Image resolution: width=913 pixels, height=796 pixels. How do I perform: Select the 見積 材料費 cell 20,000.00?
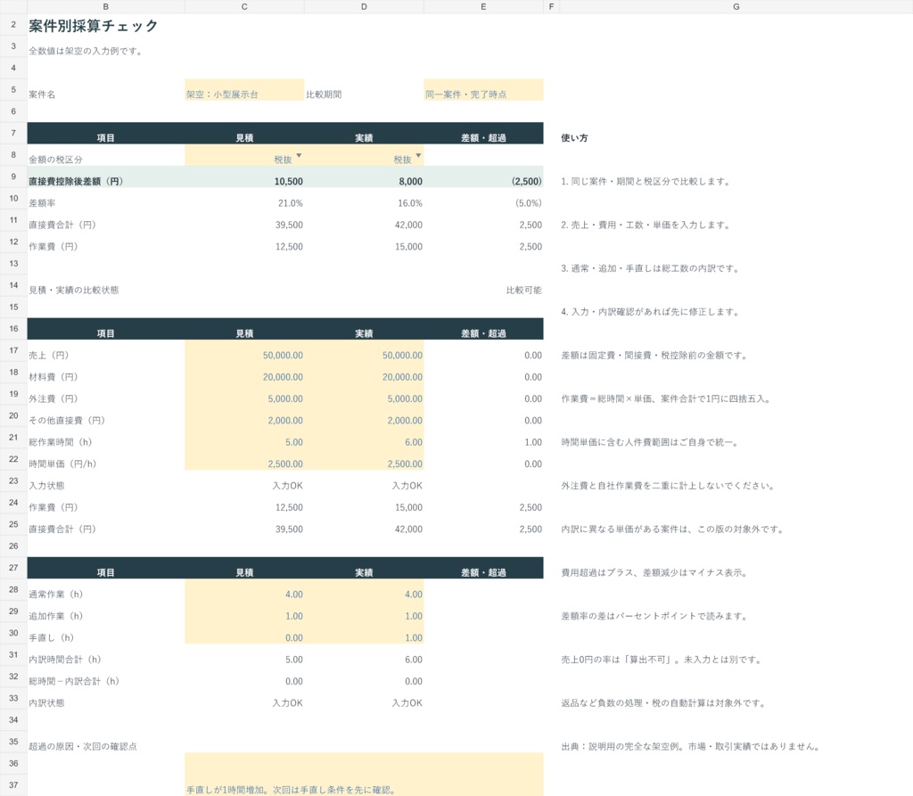244,373
